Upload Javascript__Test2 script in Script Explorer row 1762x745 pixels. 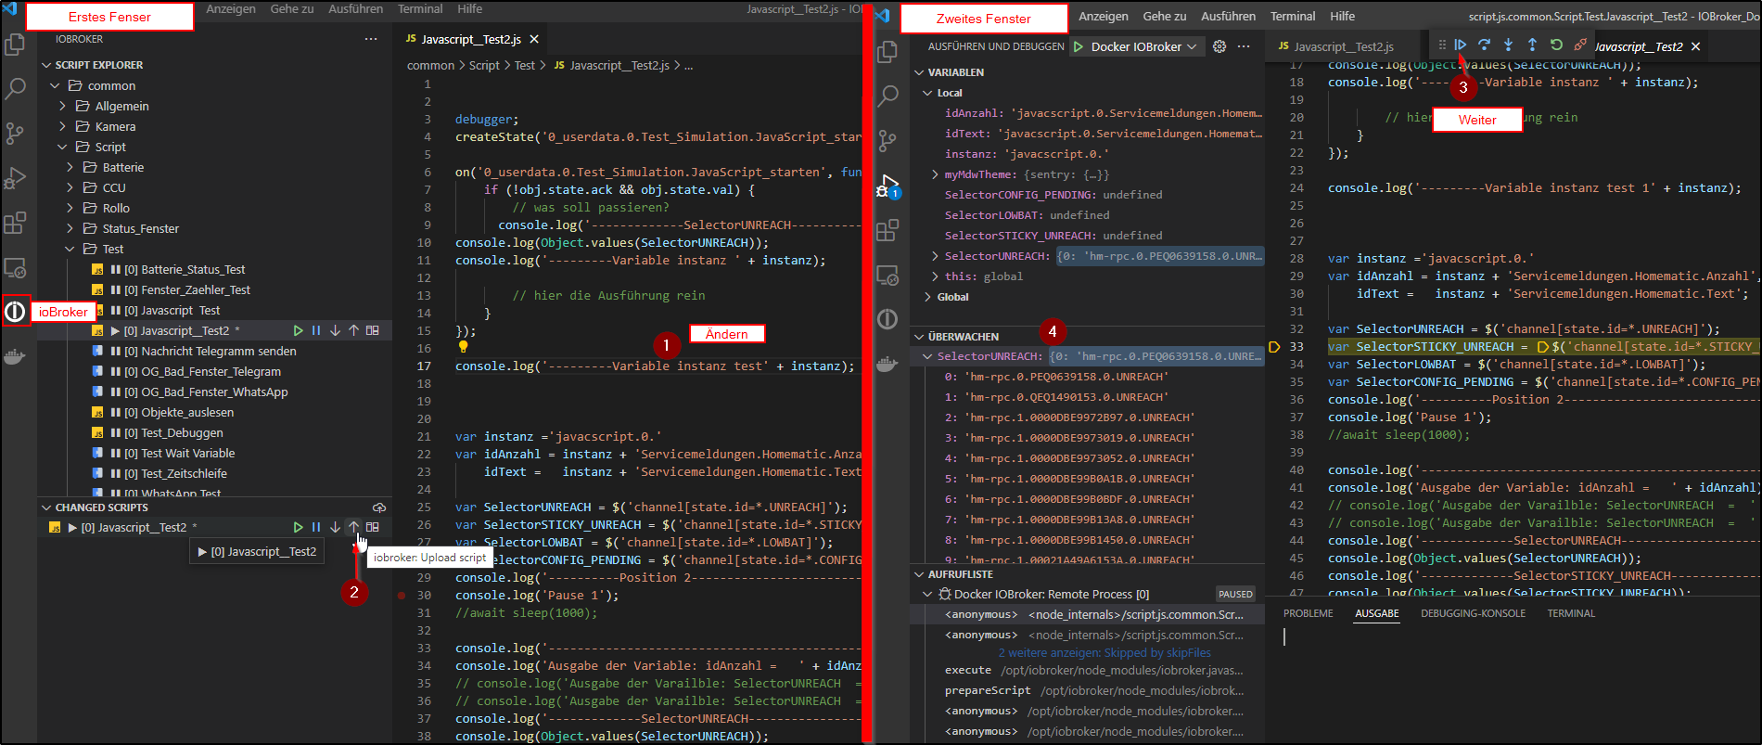pyautogui.click(x=353, y=330)
